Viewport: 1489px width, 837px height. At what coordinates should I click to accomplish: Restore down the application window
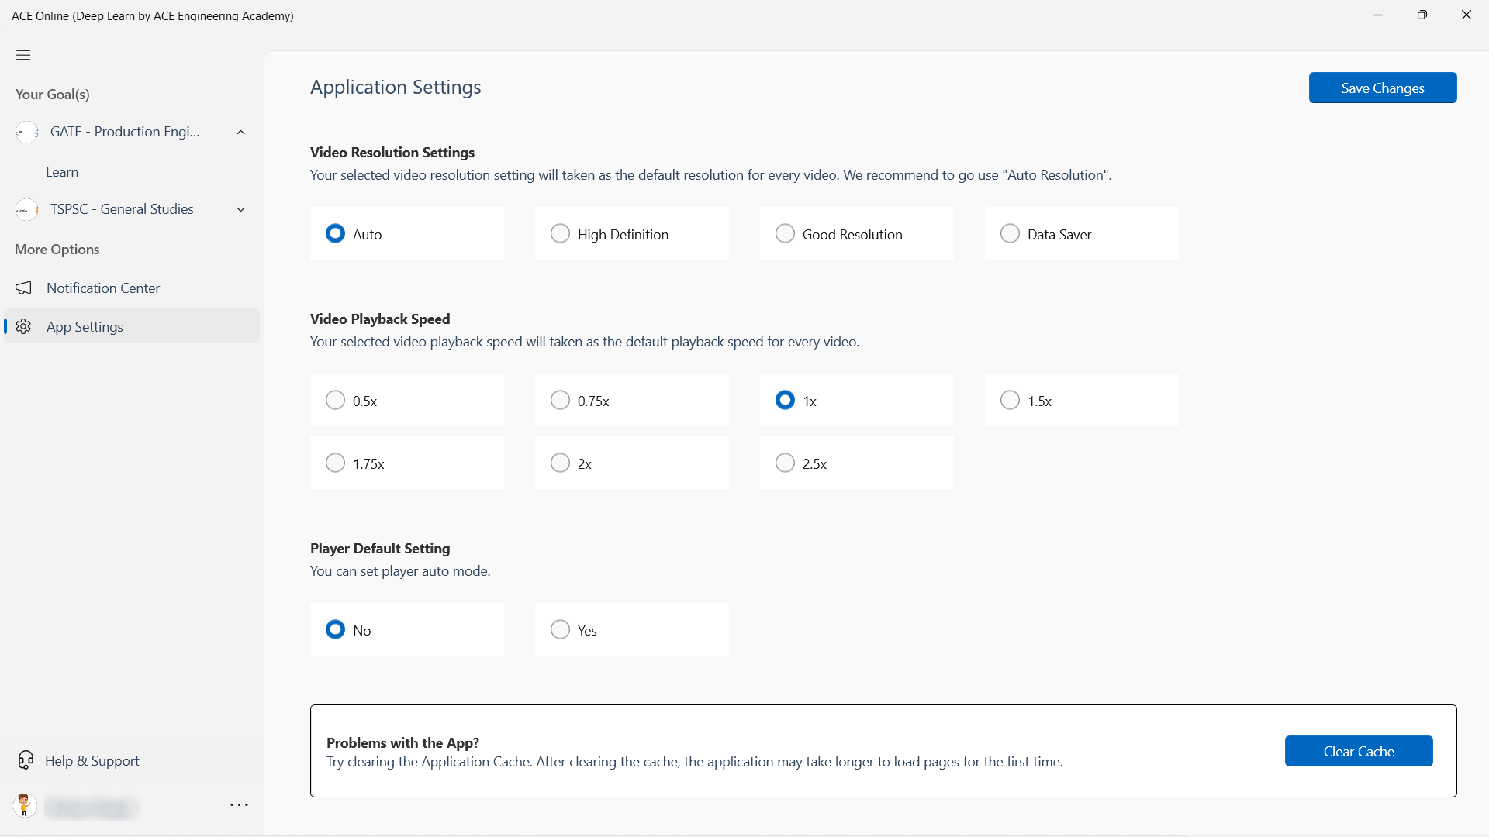coord(1422,15)
